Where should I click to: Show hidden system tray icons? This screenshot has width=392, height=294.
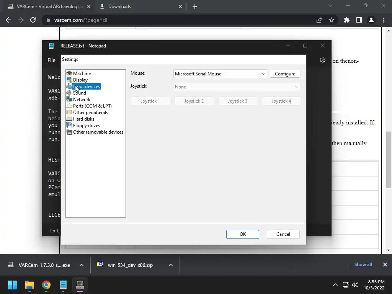click(335, 285)
